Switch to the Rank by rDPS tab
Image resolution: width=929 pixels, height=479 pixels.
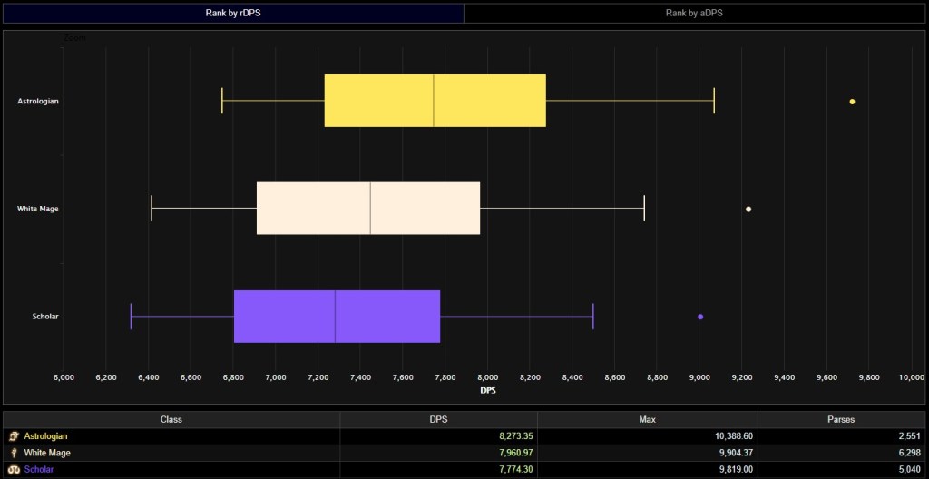pos(232,13)
